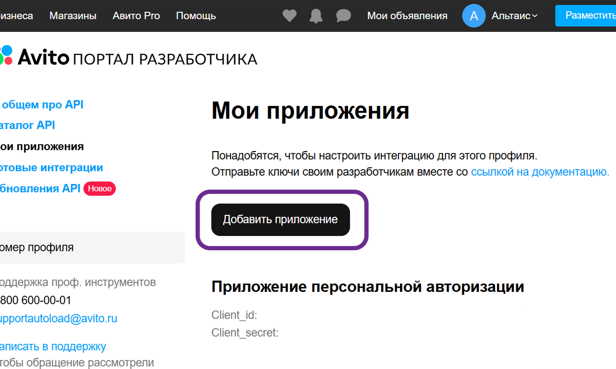Screen dimensions: 616x369
Task: Click Написать в поддержку link
Action: point(53,346)
